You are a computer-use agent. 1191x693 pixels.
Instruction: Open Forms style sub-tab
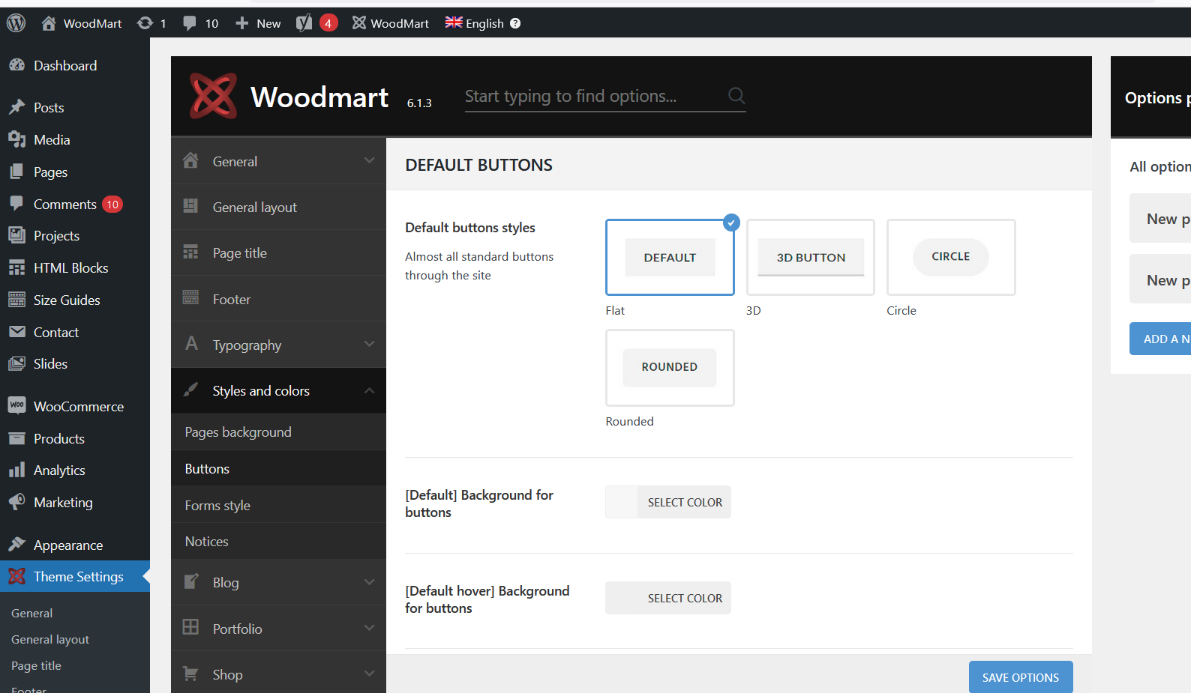pyautogui.click(x=278, y=506)
